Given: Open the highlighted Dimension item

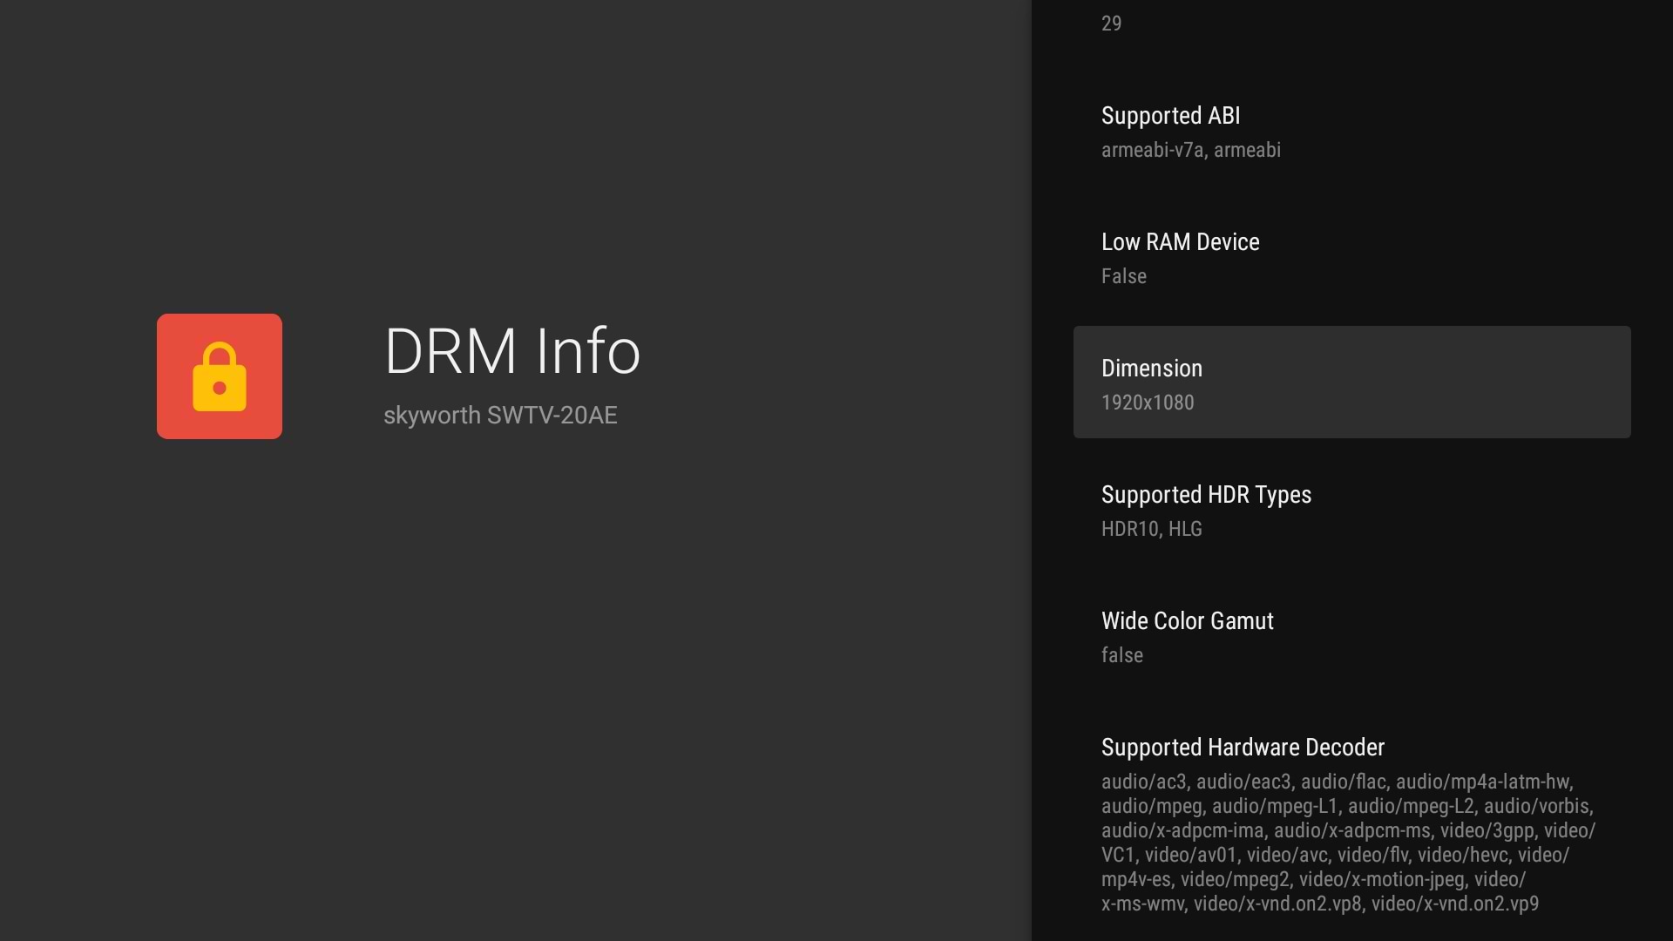Looking at the screenshot, I should point(1352,382).
